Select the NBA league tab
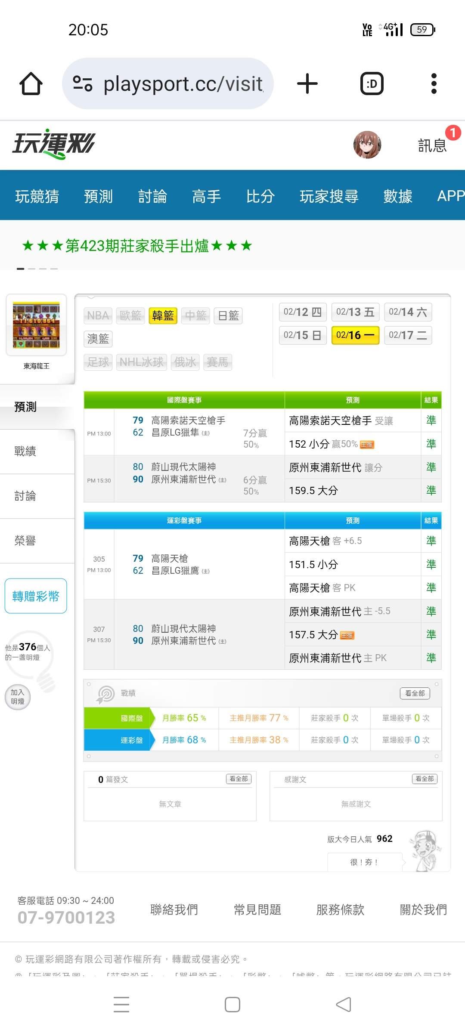 pos(98,315)
